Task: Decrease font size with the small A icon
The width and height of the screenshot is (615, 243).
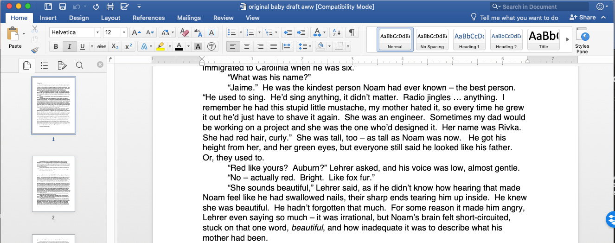Action: [x=149, y=32]
